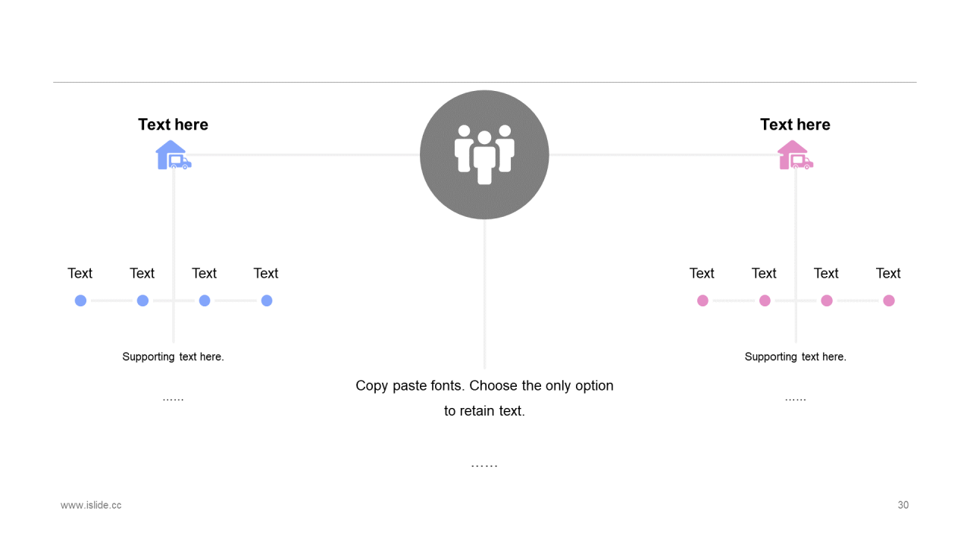Click the first blue dot on the left timeline
The width and height of the screenshot is (970, 546).
tap(80, 300)
